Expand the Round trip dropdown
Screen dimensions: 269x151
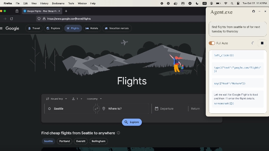pyautogui.click(x=56, y=99)
